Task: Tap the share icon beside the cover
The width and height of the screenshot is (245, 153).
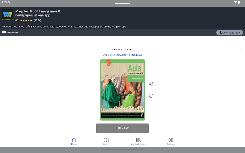Action: (x=151, y=84)
